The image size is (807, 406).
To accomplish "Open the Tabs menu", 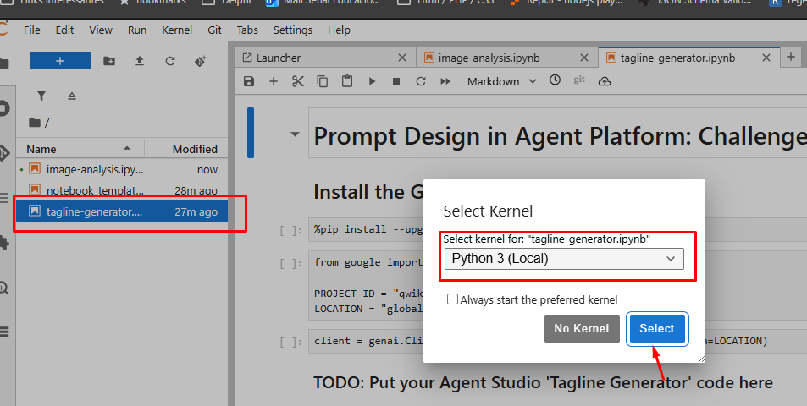I will pyautogui.click(x=247, y=30).
